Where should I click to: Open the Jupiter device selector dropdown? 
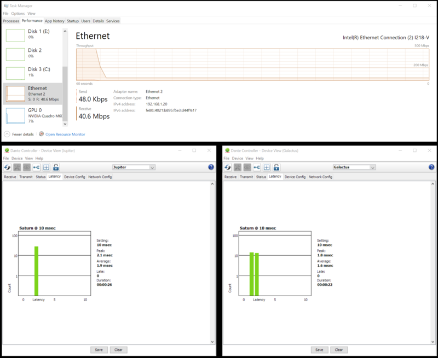coord(152,168)
